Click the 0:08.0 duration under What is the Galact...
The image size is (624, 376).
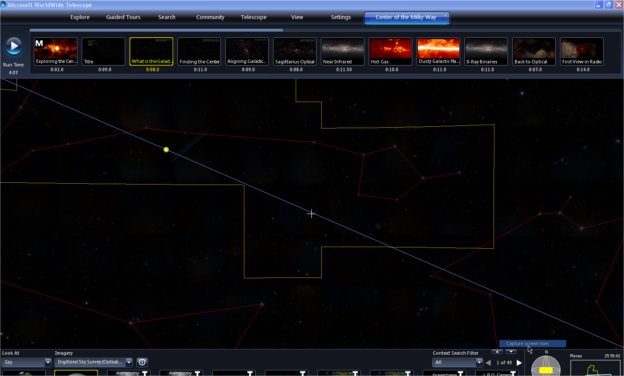coord(153,69)
